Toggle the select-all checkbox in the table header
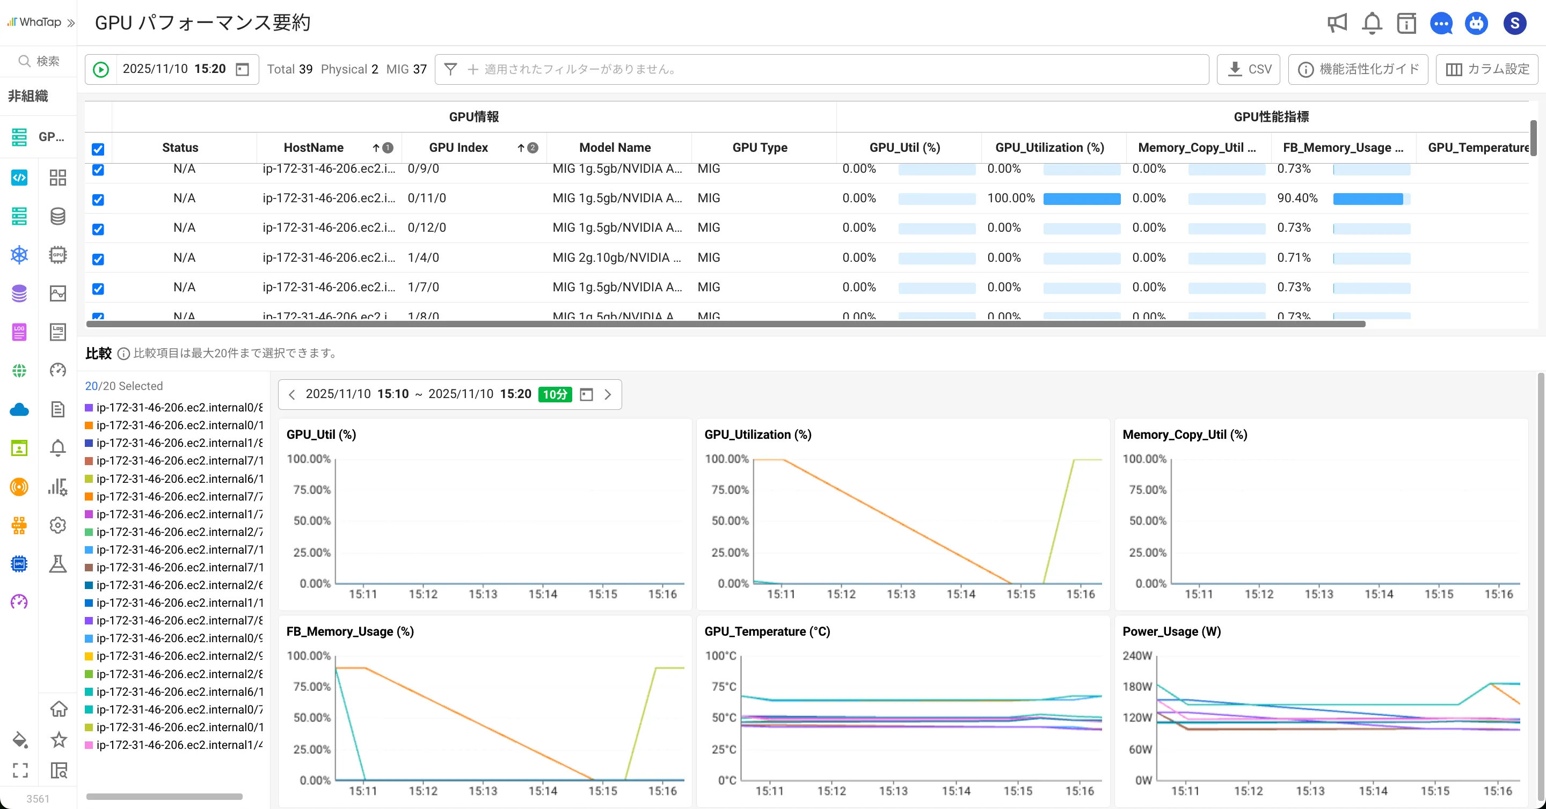Image resolution: width=1546 pixels, height=809 pixels. (98, 149)
